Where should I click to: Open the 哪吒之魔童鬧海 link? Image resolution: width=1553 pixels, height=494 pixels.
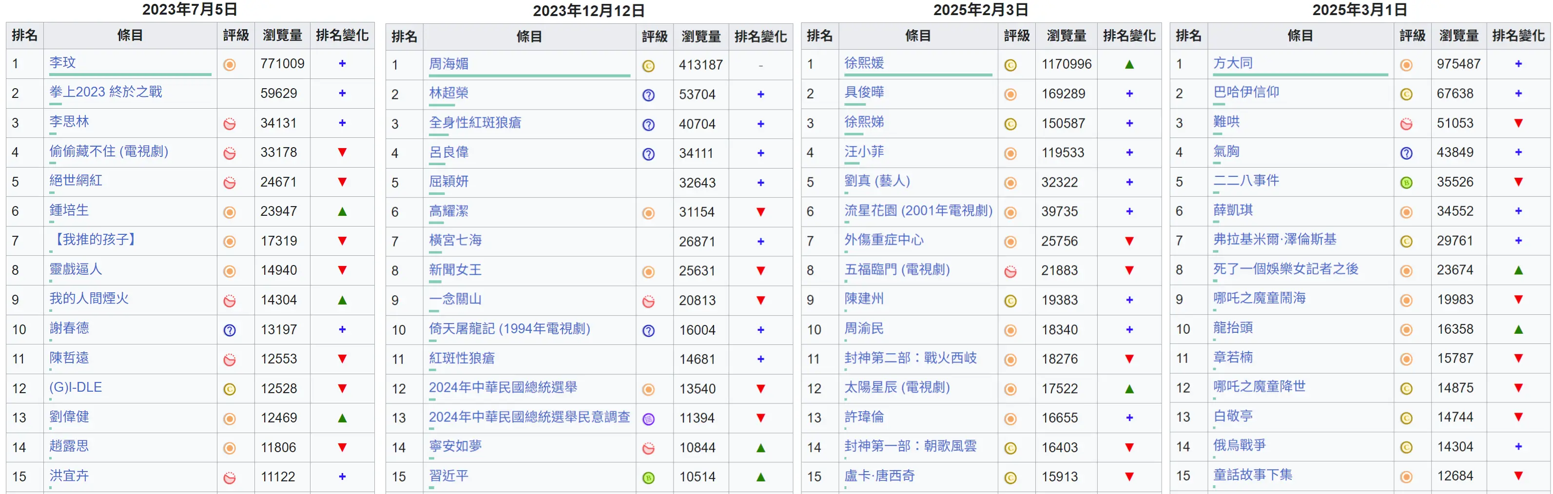coord(1260,298)
